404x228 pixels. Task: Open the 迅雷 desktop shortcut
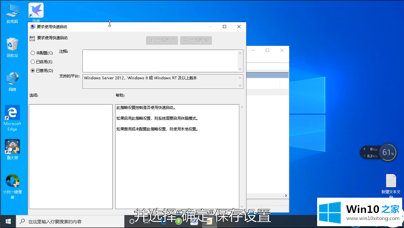pyautogui.click(x=36, y=12)
